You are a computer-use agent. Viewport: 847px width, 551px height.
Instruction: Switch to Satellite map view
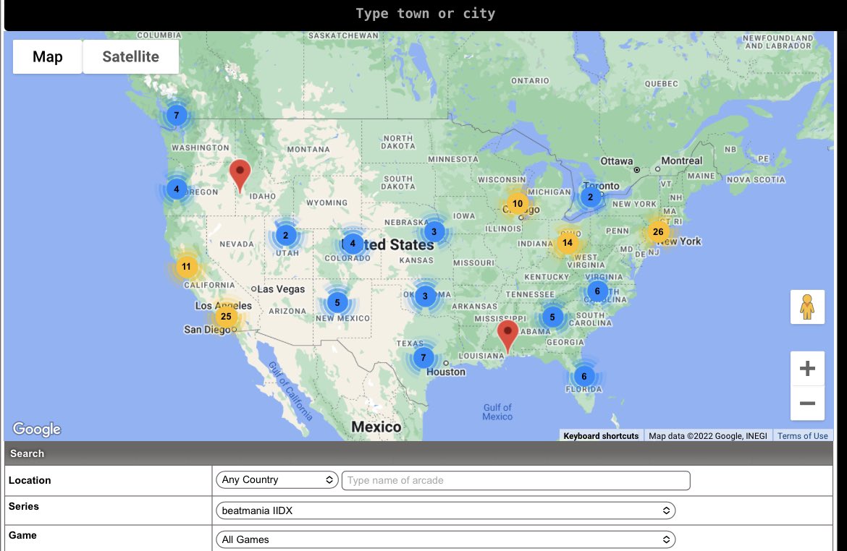130,57
